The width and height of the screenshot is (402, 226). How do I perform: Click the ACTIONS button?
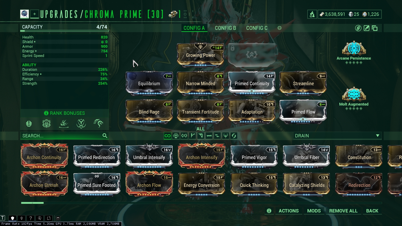[x=289, y=211]
